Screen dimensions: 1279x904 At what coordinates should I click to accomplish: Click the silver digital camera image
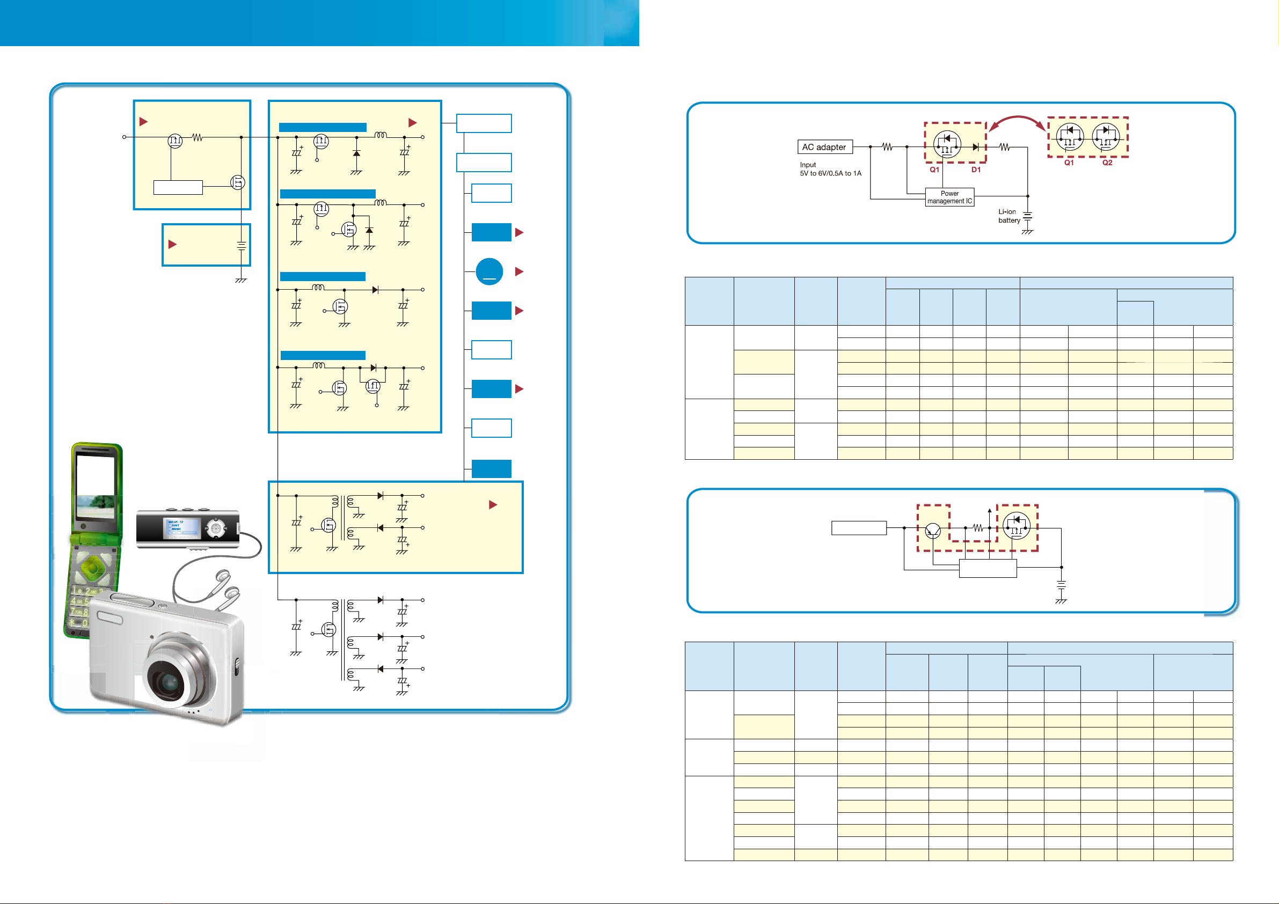tap(167, 658)
